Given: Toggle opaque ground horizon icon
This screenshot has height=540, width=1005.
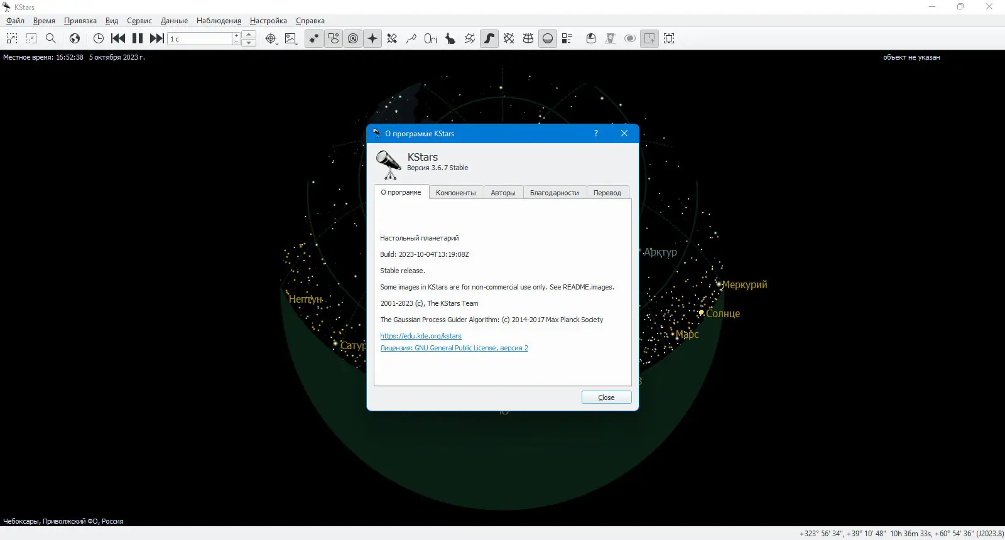Looking at the screenshot, I should pyautogui.click(x=548, y=38).
